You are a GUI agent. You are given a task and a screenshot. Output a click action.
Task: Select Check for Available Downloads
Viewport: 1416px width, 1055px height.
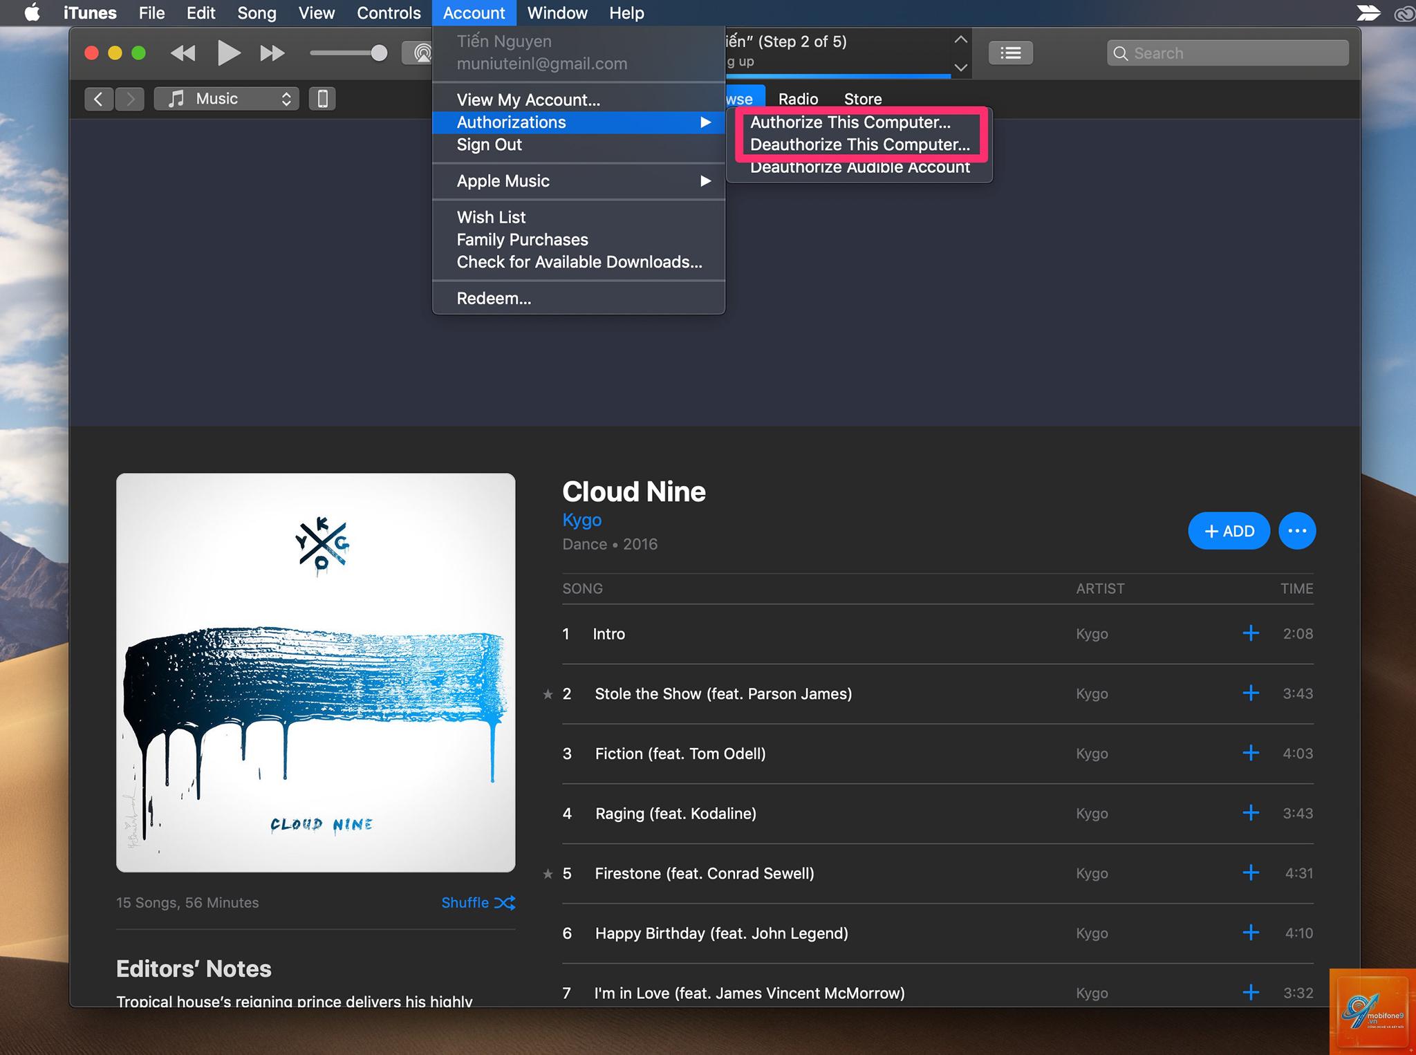tap(579, 262)
